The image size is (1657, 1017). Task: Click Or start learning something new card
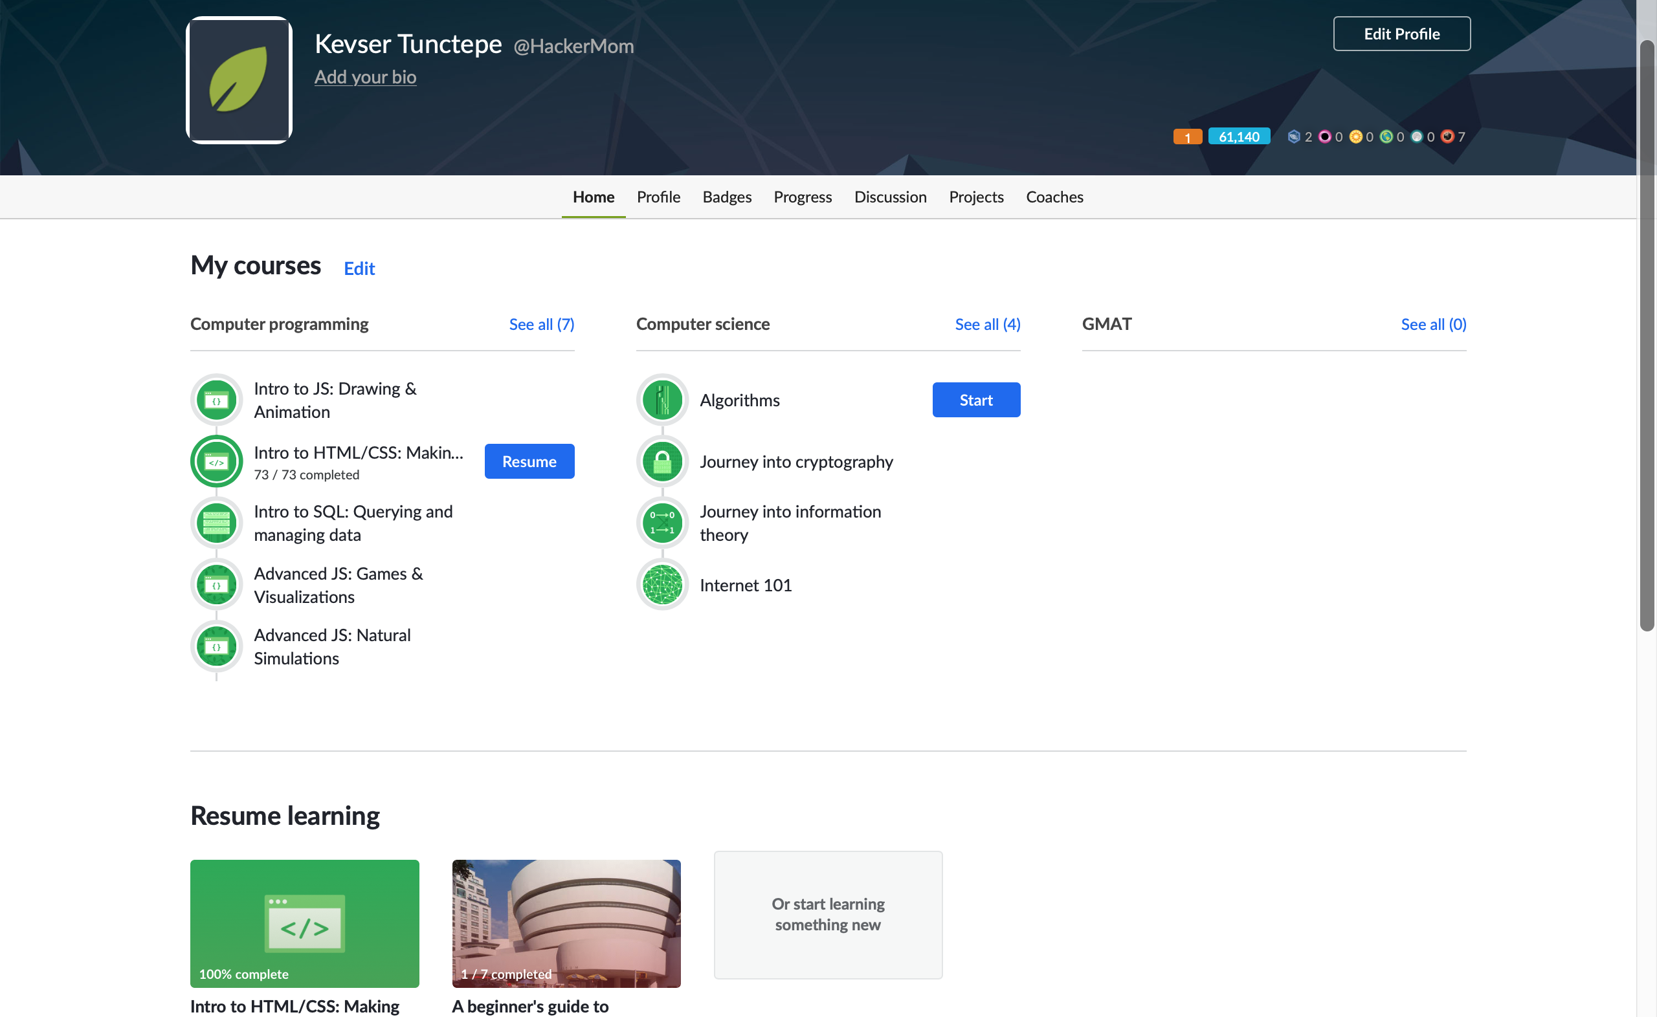point(827,915)
